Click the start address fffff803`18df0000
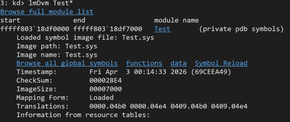This screenshot has height=122, width=290. click(35, 29)
